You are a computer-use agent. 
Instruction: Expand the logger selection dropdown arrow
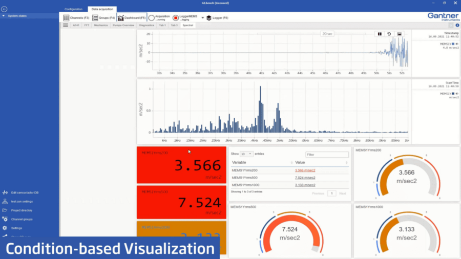202,18
